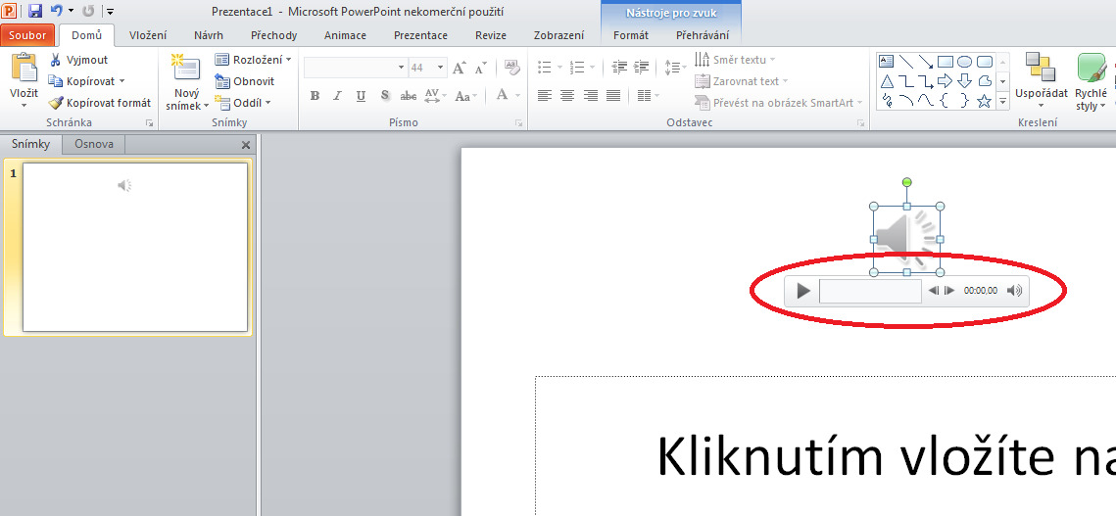Choose the right arrow block shape
Image resolution: width=1116 pixels, height=516 pixels.
tap(945, 81)
